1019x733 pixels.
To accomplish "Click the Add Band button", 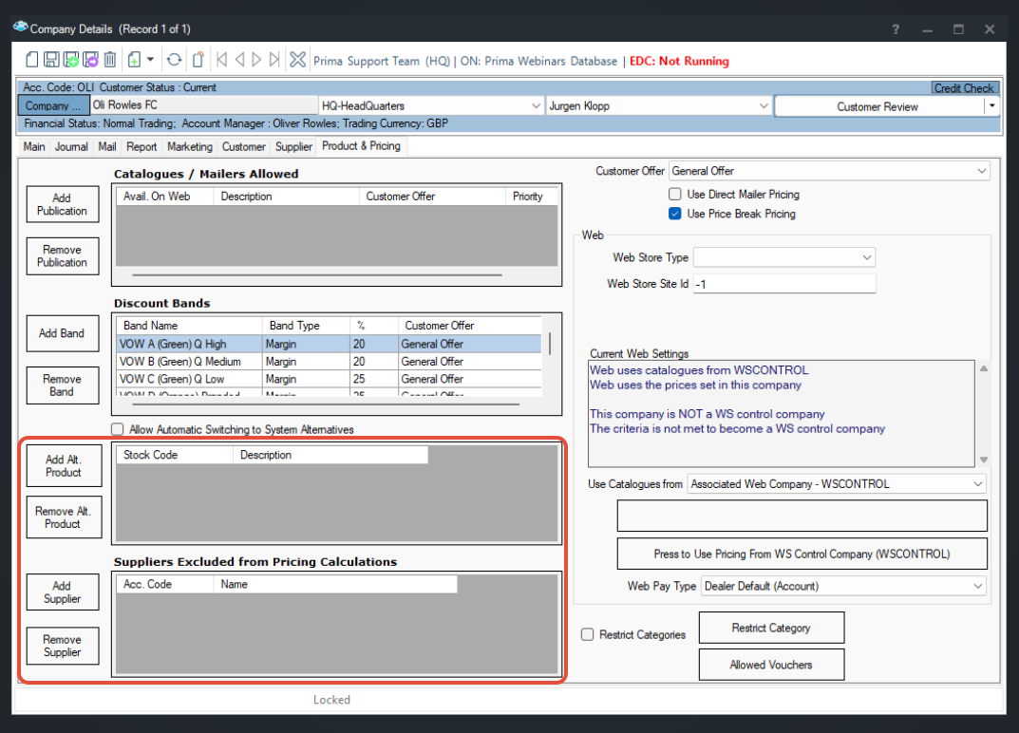I will click(63, 333).
